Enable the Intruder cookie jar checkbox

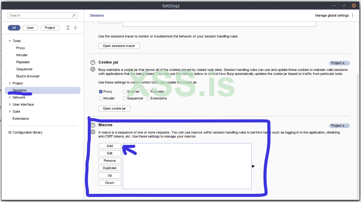click(101, 98)
